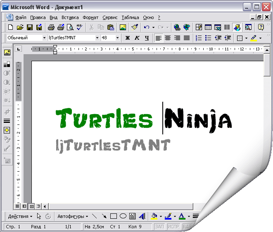Screen dimensions: 273x232
Task: Apply the yellow highlight color
Action: pos(254,38)
